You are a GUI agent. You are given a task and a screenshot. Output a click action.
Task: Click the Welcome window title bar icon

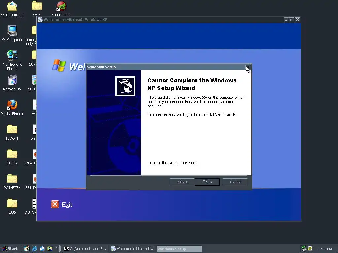pyautogui.click(x=40, y=19)
